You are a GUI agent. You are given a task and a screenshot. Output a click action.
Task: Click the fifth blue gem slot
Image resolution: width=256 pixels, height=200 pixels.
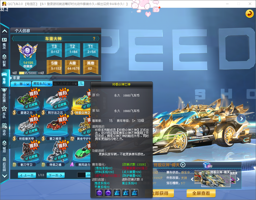[134, 193]
